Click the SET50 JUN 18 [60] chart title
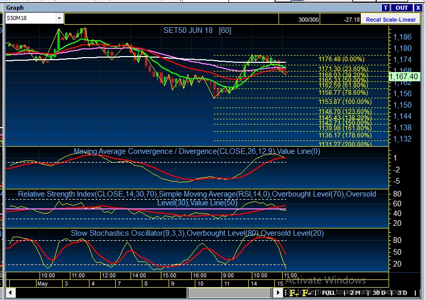The height and width of the screenshot is (300, 425). coord(197,30)
